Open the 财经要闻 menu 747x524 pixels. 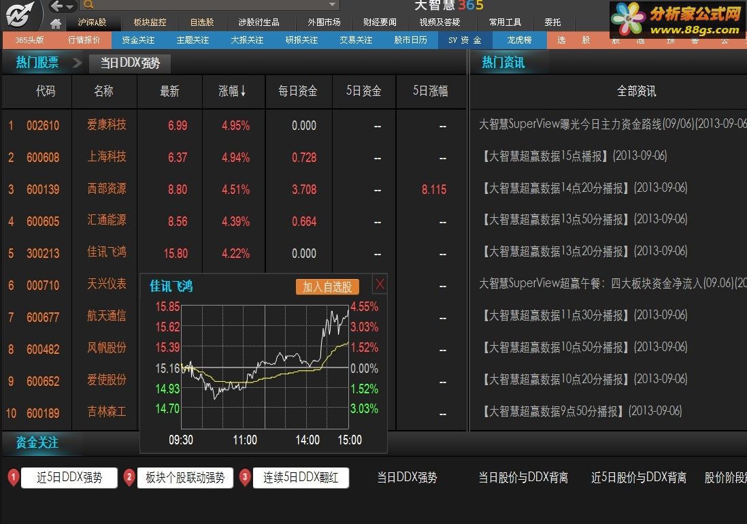click(x=380, y=22)
